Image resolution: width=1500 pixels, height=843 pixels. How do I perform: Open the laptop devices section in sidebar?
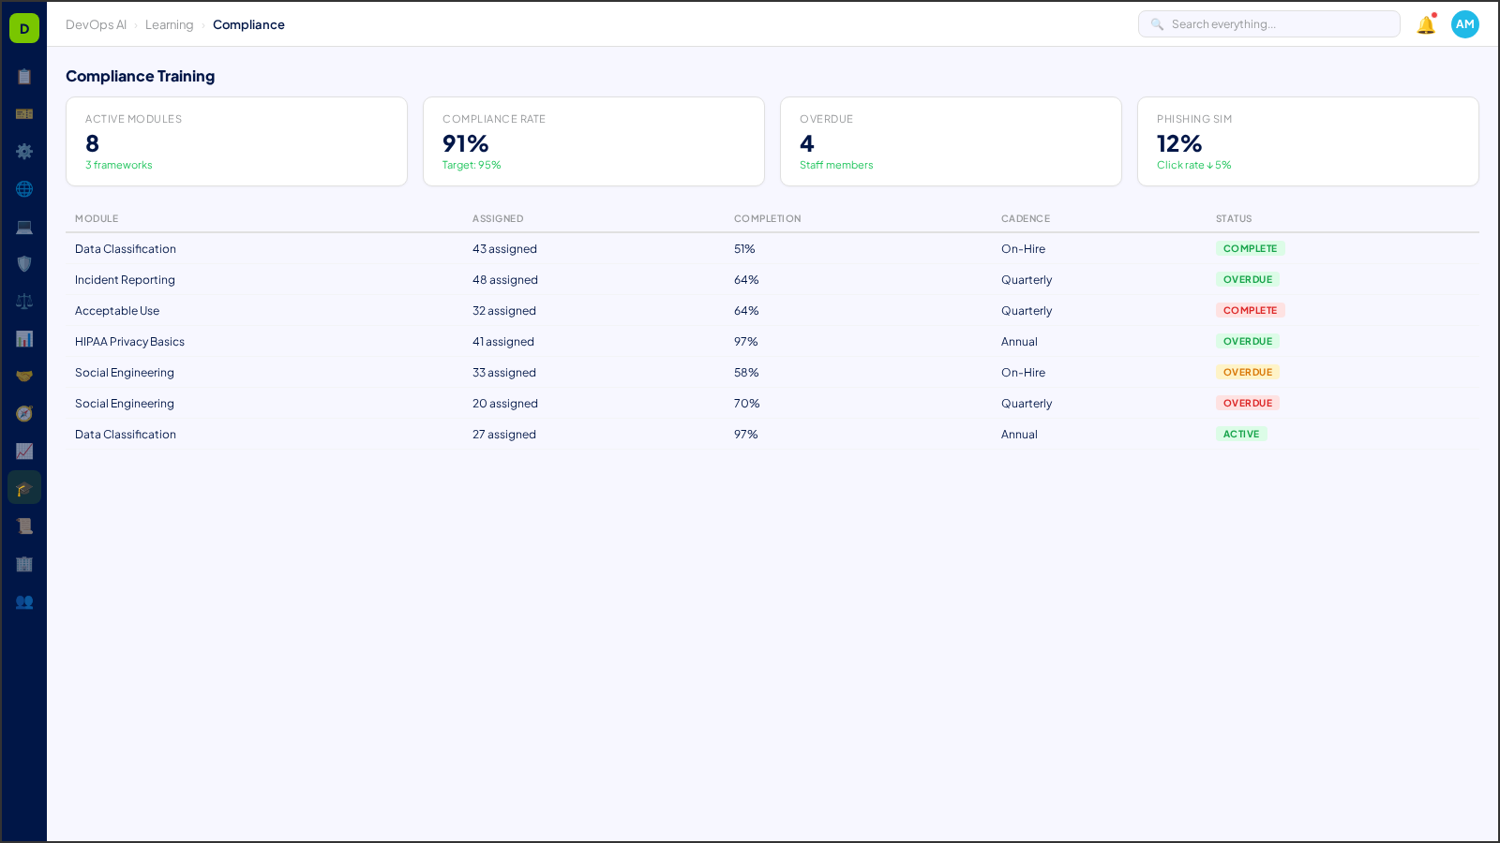[24, 226]
